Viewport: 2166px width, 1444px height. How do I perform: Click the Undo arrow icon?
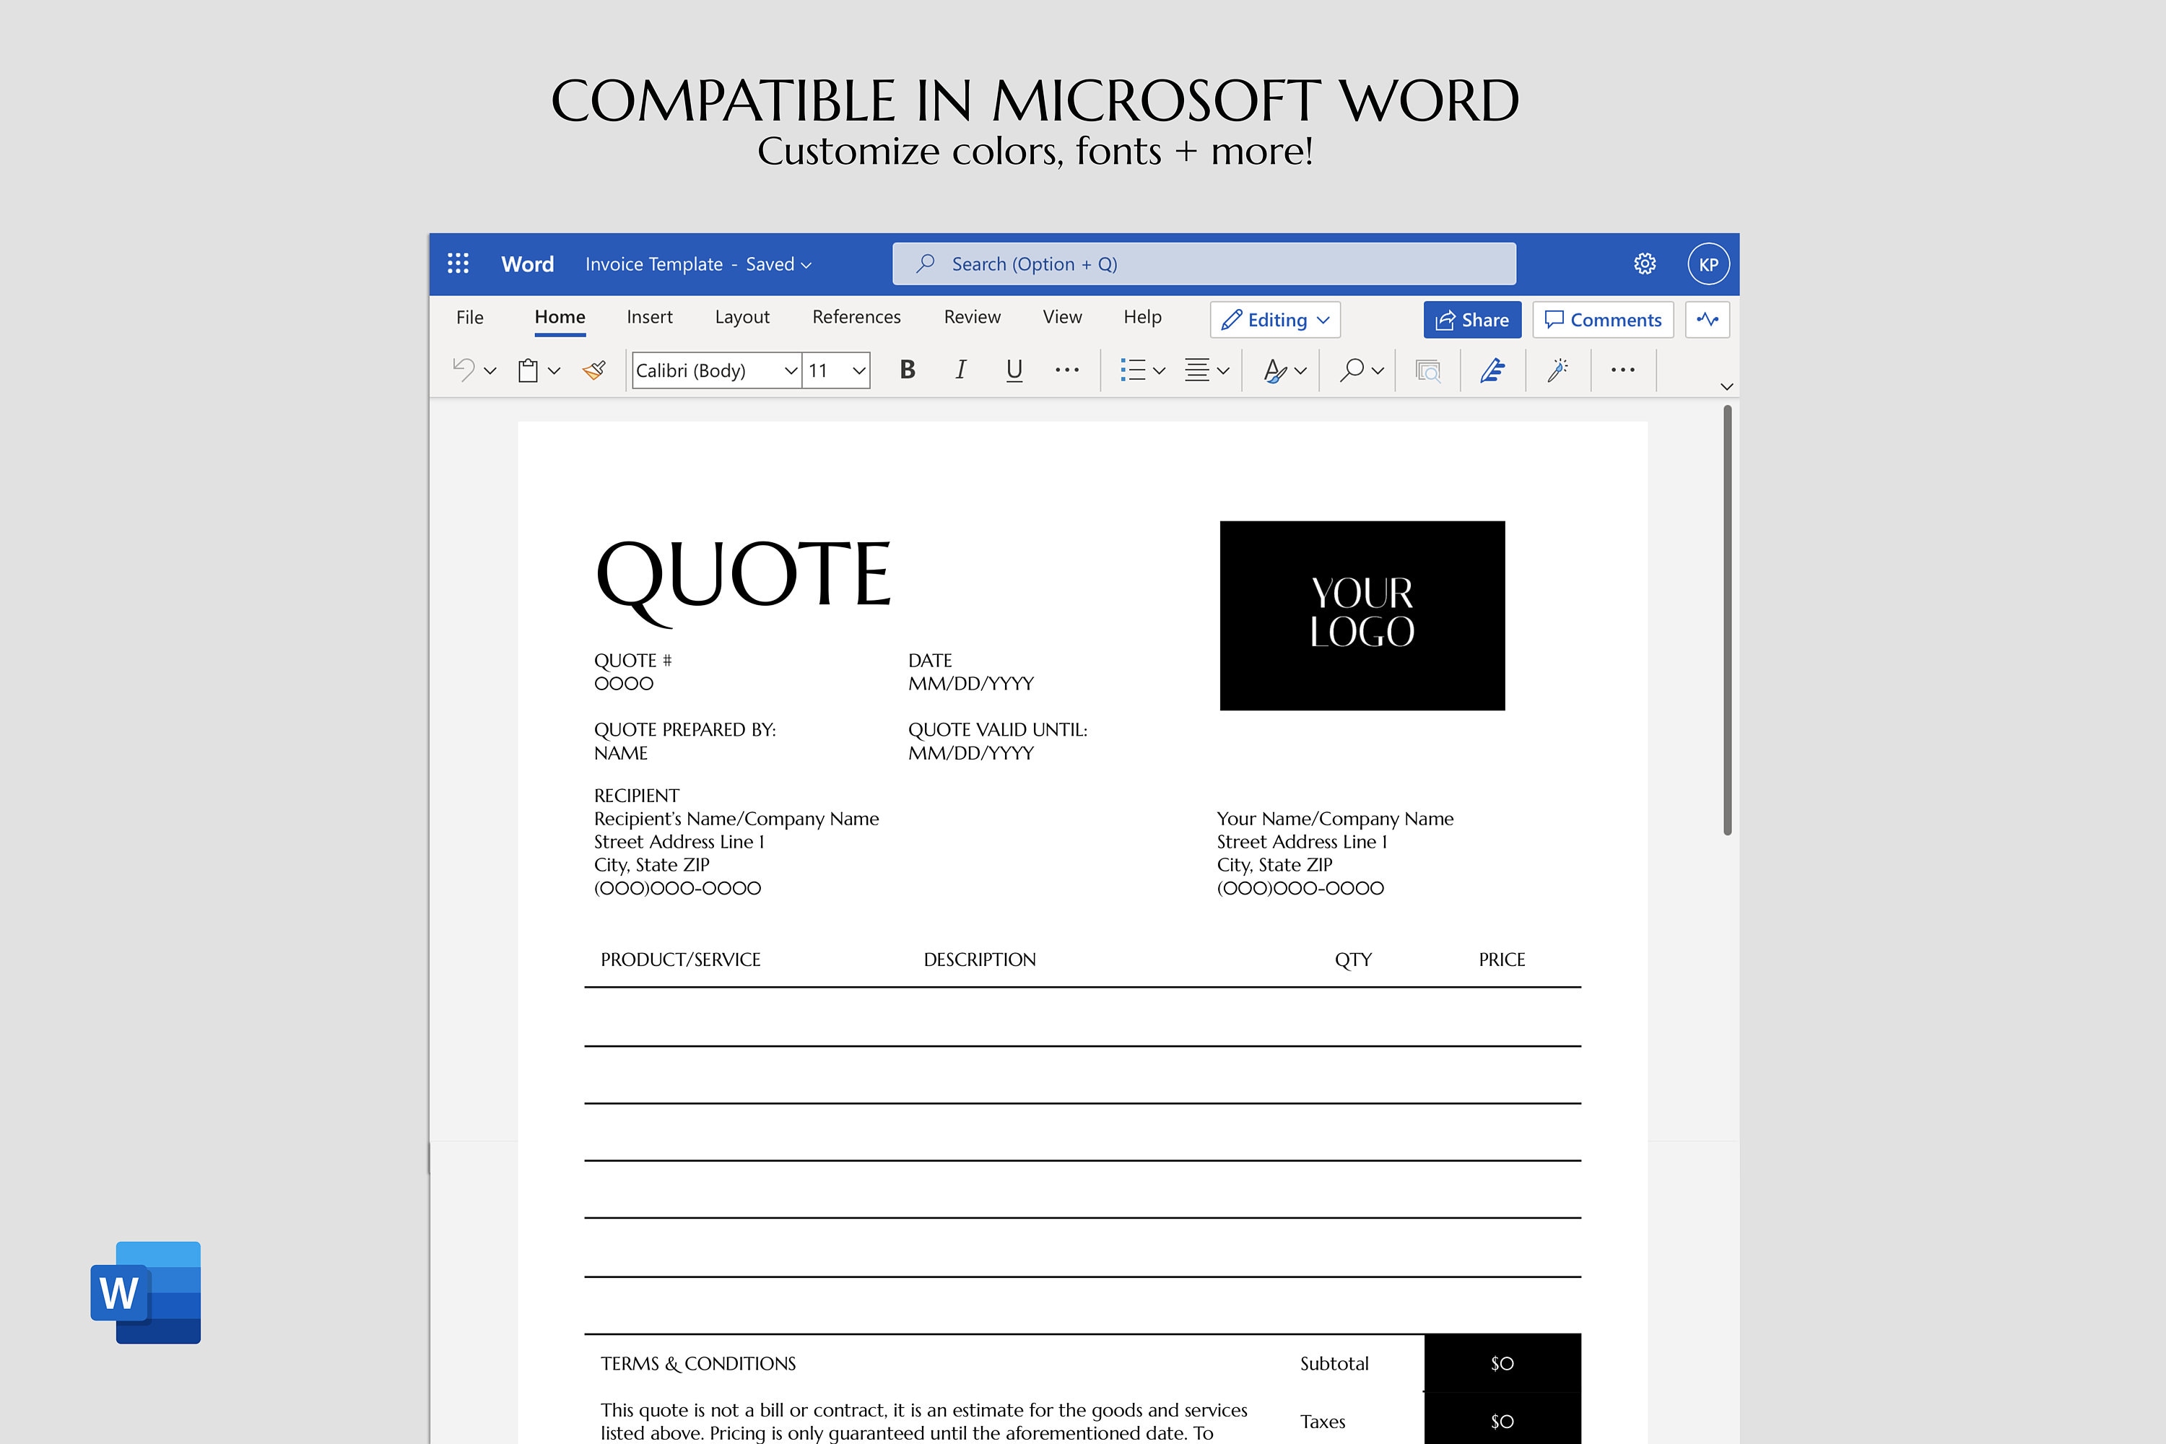pos(464,370)
